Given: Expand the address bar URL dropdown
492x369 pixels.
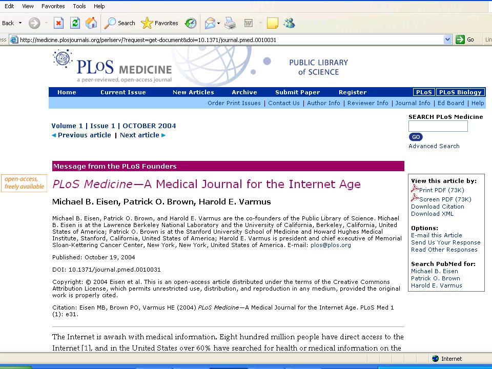Looking at the screenshot, I should pyautogui.click(x=447, y=39).
